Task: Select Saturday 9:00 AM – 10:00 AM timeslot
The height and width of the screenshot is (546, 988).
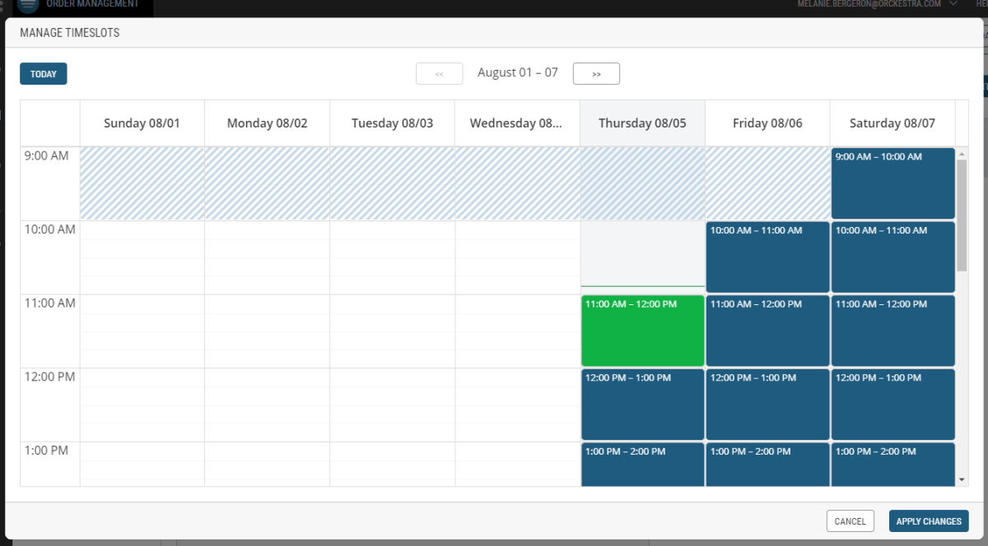Action: click(x=892, y=183)
